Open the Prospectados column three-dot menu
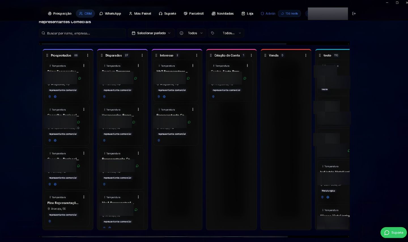This screenshot has width=408, height=242. click(88, 55)
